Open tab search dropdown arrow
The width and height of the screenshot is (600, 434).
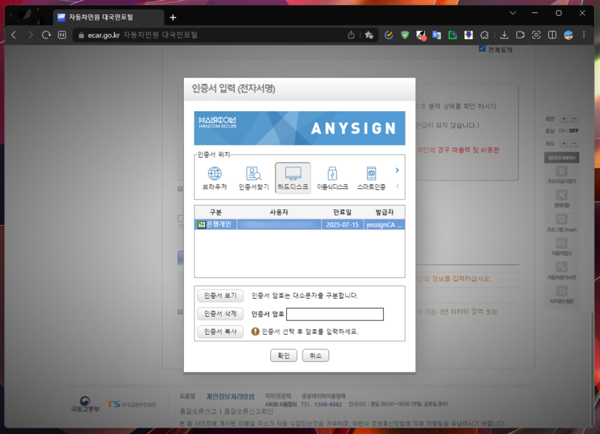pos(513,13)
